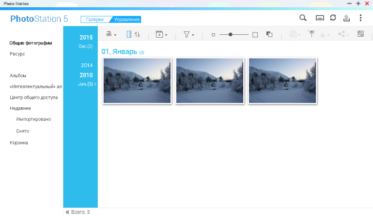The image size is (373, 216).
Task: Open the add to album dropdown
Action: pos(161,34)
